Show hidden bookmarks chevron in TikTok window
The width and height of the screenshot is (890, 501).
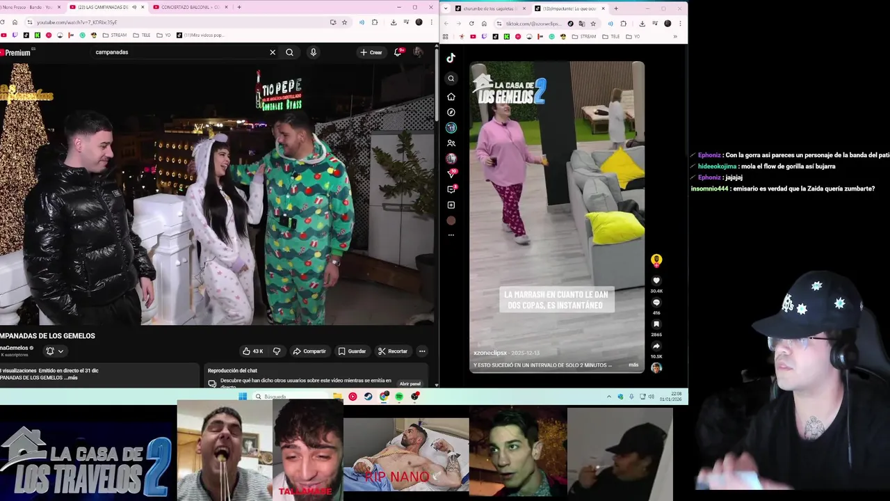(x=675, y=36)
